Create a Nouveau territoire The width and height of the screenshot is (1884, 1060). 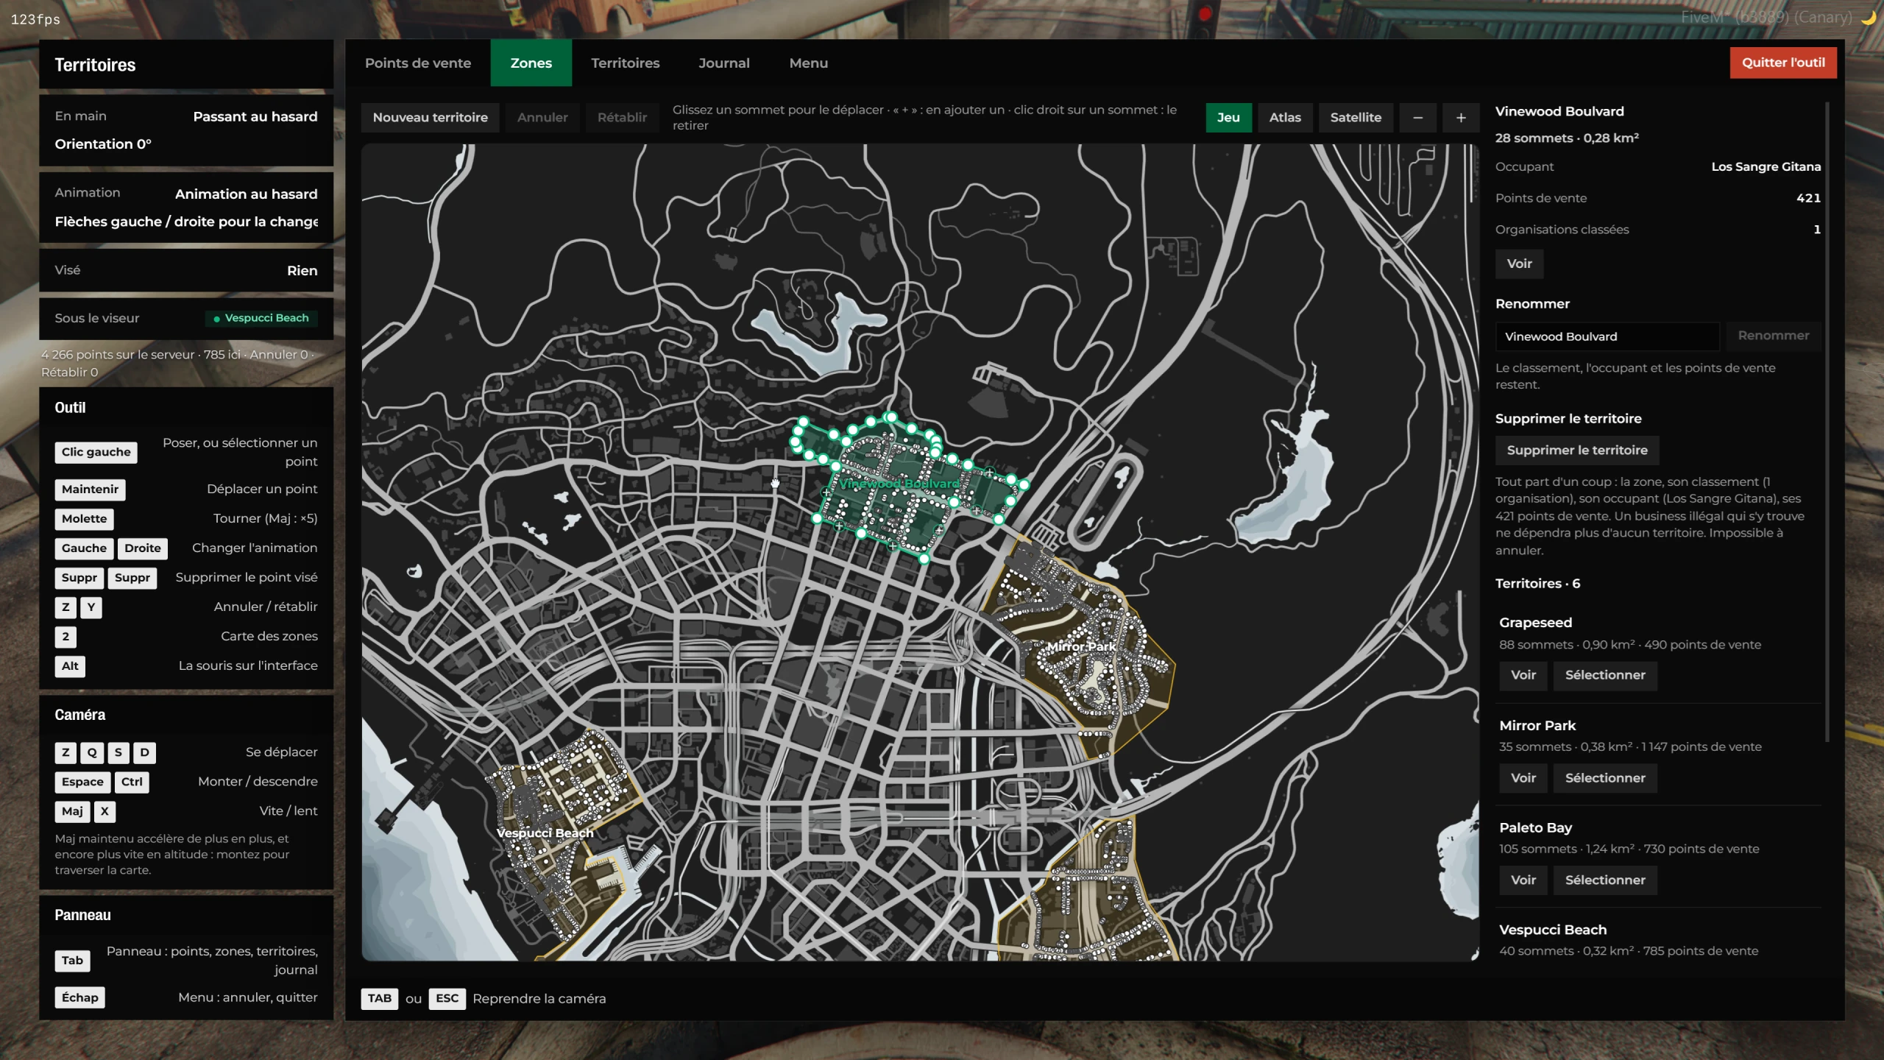[x=431, y=118]
